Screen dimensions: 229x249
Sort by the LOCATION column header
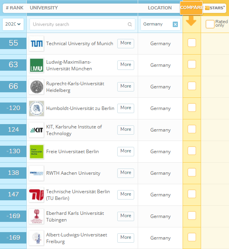coord(160,8)
